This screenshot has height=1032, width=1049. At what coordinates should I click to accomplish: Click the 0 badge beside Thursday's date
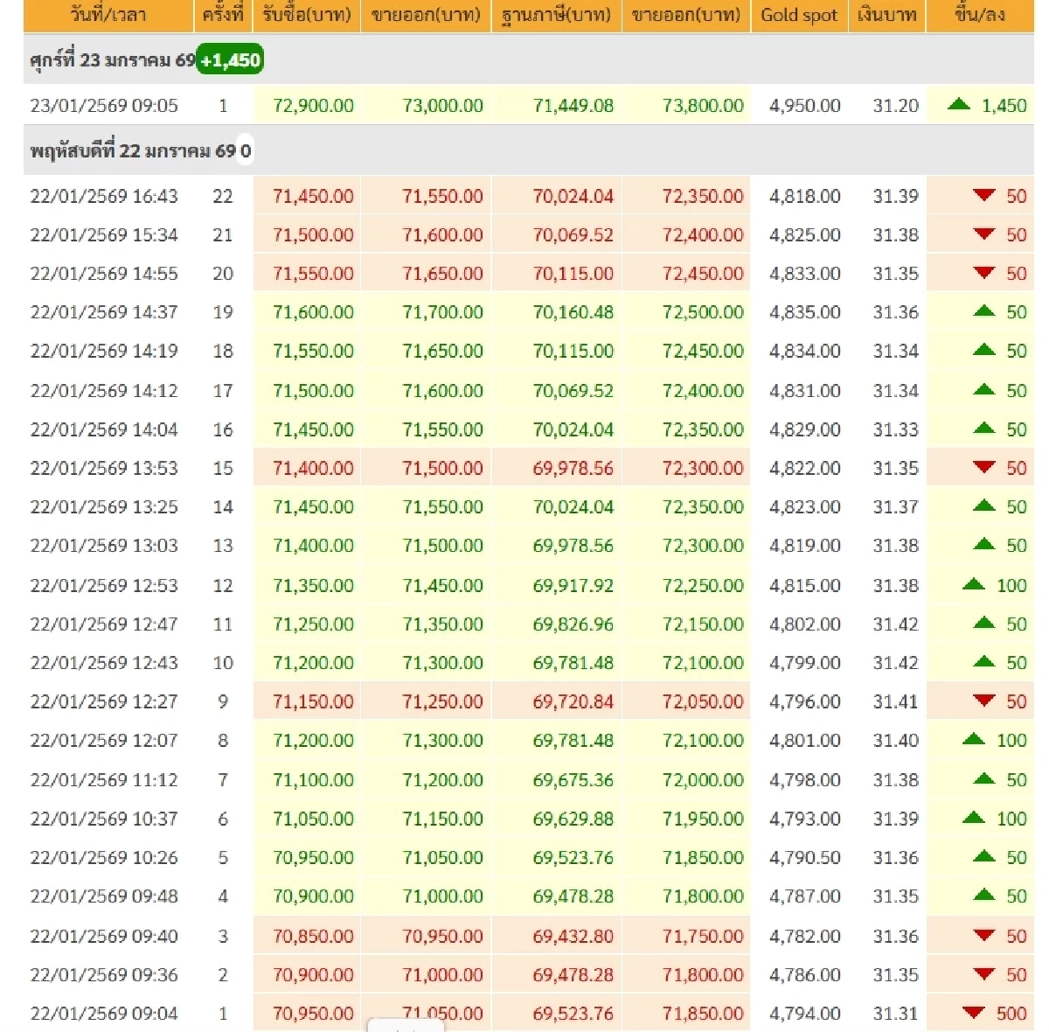click(247, 150)
